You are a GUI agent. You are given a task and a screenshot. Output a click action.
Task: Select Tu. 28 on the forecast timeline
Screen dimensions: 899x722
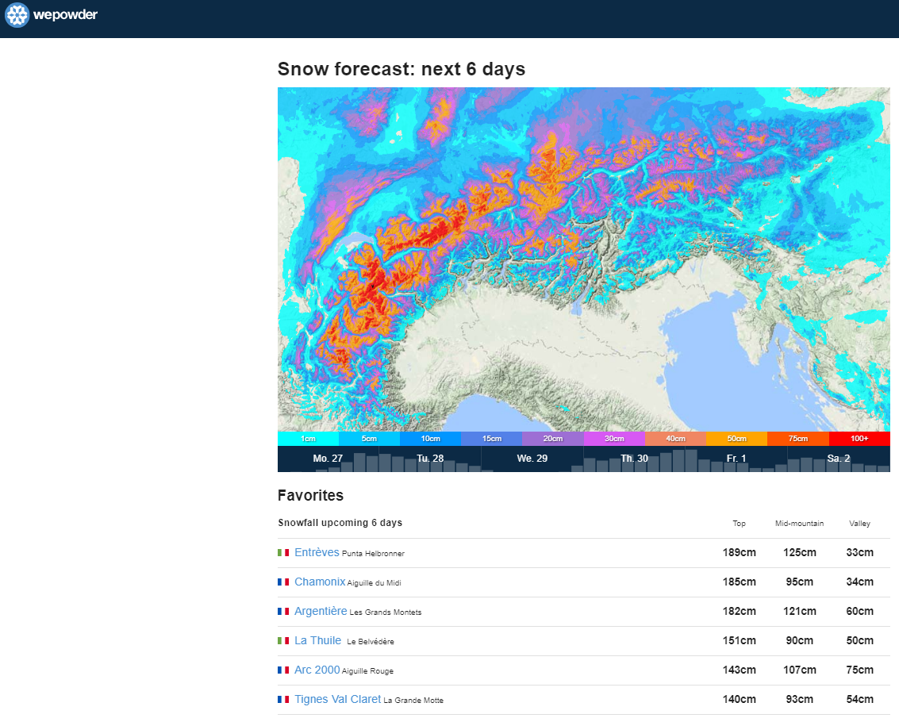(x=430, y=459)
